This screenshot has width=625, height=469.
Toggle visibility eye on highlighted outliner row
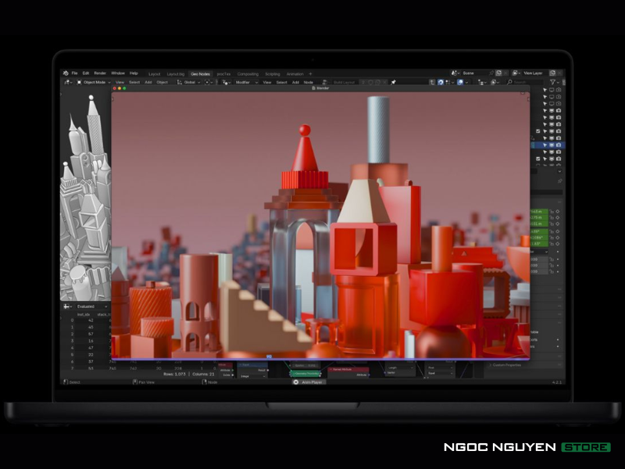(552, 145)
